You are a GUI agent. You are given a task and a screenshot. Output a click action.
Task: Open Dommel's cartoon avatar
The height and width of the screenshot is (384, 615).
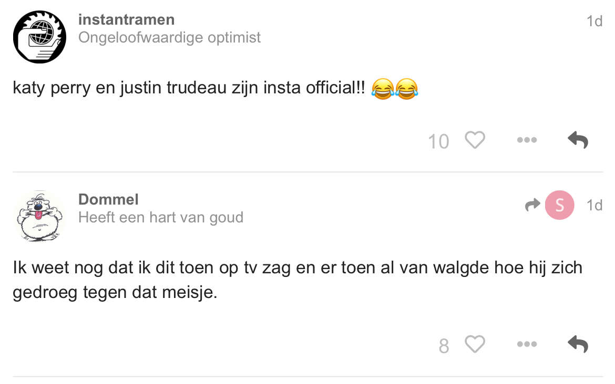(38, 216)
